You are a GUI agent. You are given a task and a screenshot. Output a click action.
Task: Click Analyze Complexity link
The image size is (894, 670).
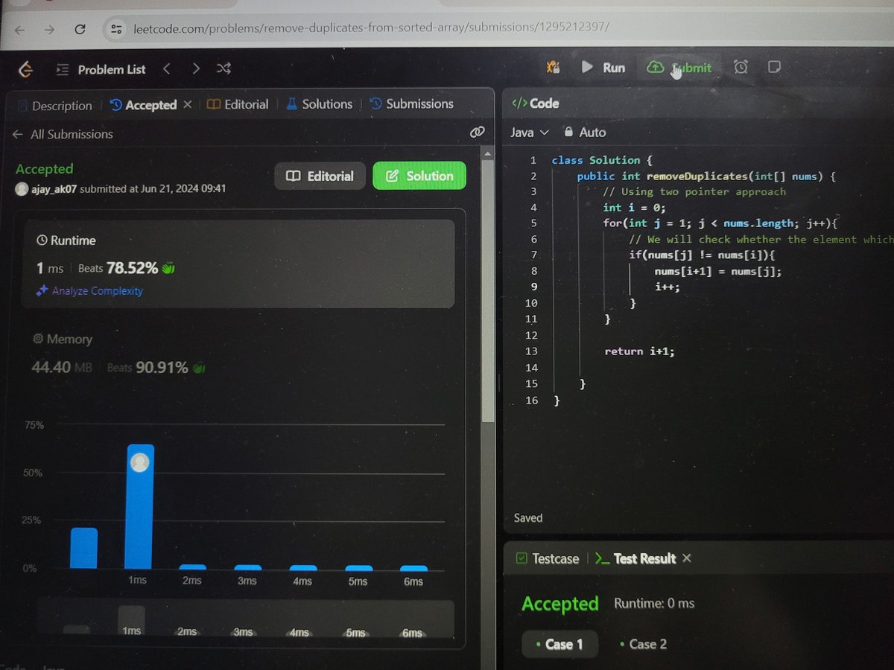pyautogui.click(x=89, y=291)
